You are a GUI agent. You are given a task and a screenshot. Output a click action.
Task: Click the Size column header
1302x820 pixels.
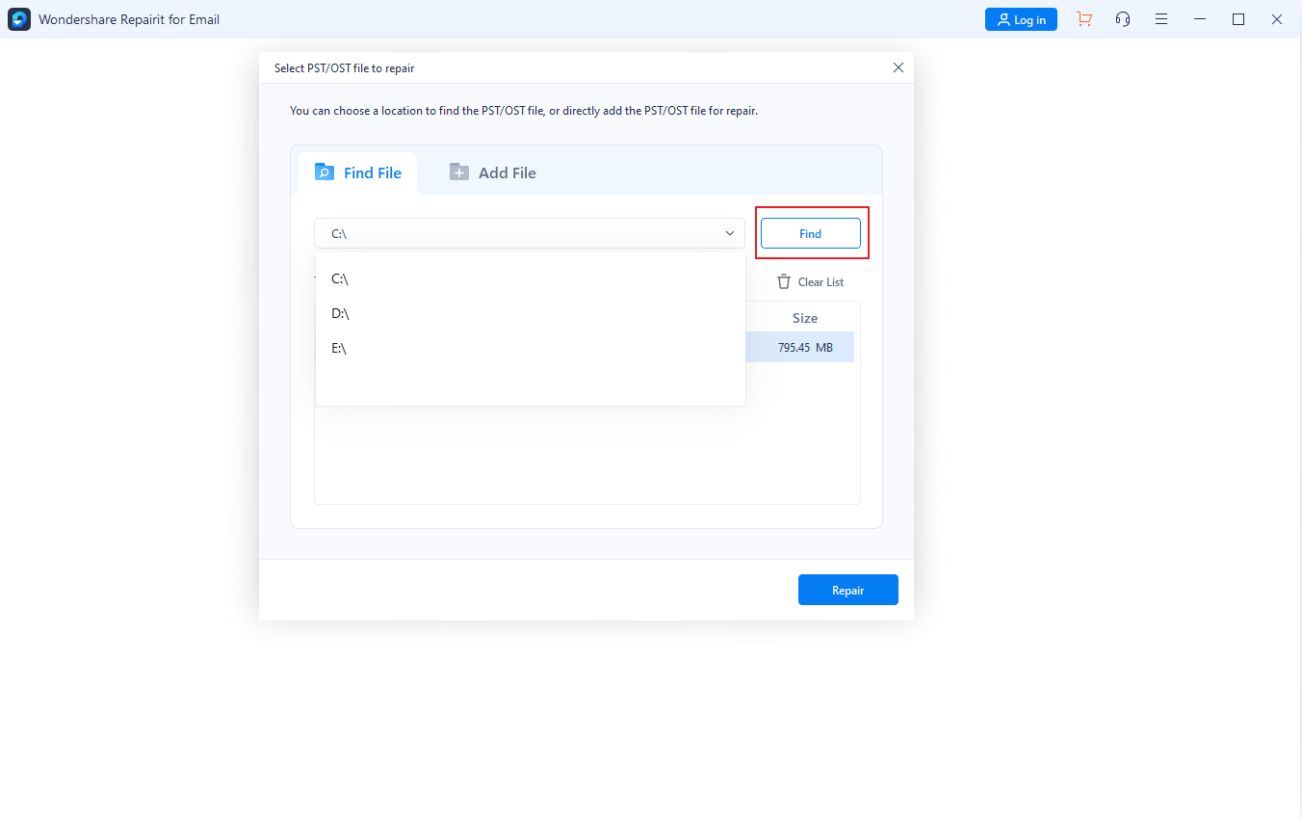[804, 318]
